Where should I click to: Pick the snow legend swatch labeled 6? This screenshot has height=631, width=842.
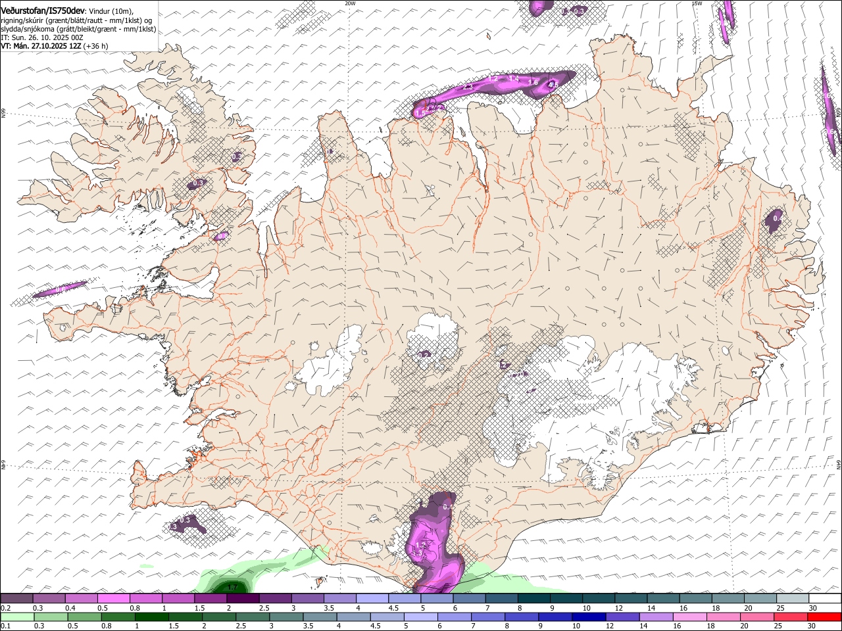click(469, 599)
